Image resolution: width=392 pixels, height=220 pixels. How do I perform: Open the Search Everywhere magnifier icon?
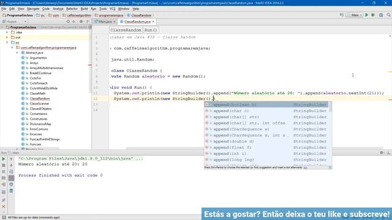(388, 15)
